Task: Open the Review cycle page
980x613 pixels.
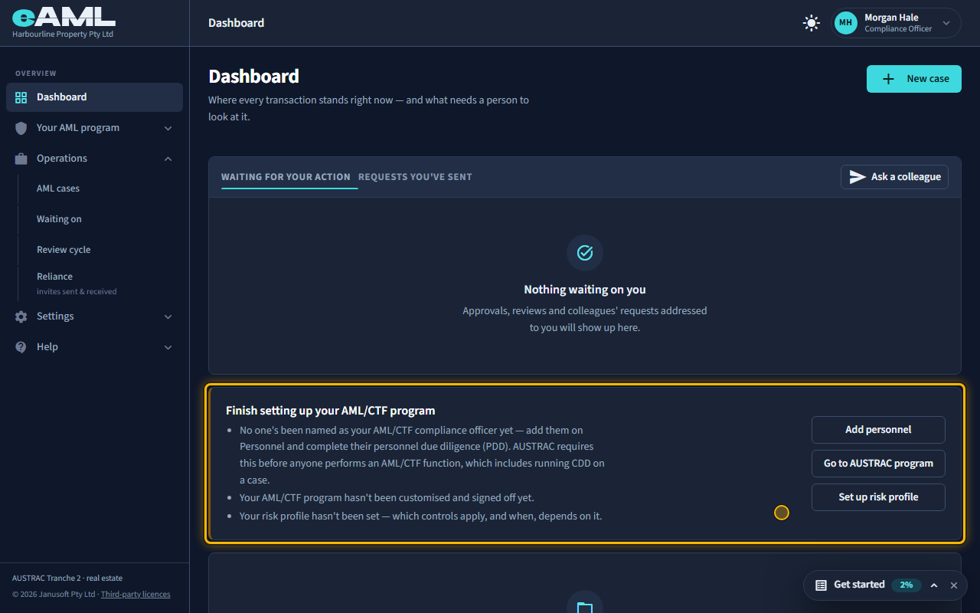Action: click(x=64, y=250)
